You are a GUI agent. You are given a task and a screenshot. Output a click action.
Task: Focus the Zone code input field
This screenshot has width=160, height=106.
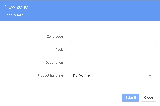[x=114, y=37]
